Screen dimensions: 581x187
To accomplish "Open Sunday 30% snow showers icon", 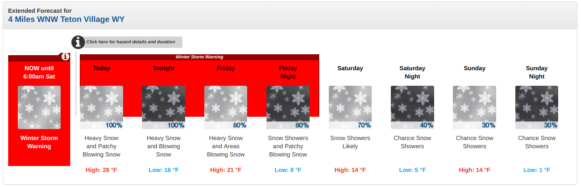I will [x=474, y=108].
